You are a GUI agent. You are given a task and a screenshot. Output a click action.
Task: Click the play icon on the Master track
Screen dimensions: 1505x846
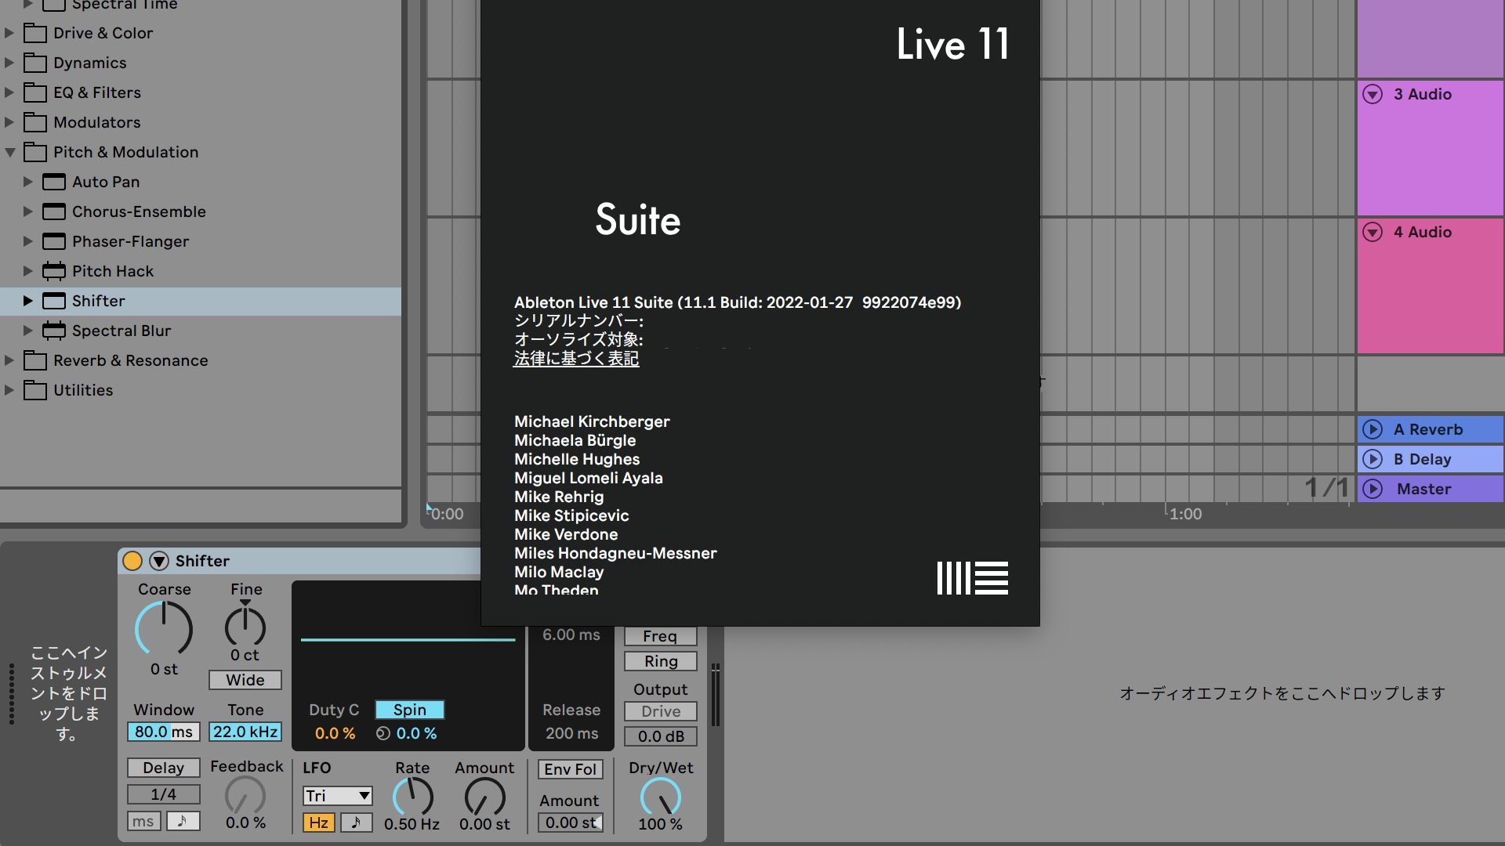pyautogui.click(x=1373, y=489)
